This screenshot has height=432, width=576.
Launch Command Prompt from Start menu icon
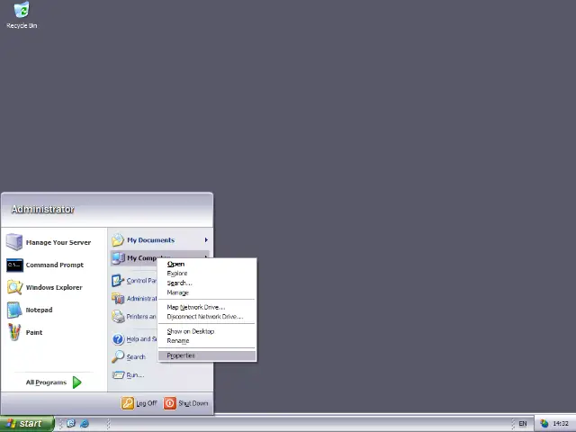point(14,265)
